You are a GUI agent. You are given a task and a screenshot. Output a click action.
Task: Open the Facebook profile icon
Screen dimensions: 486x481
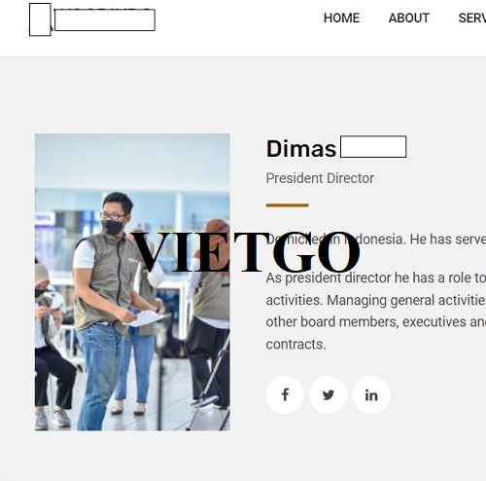pyautogui.click(x=285, y=394)
